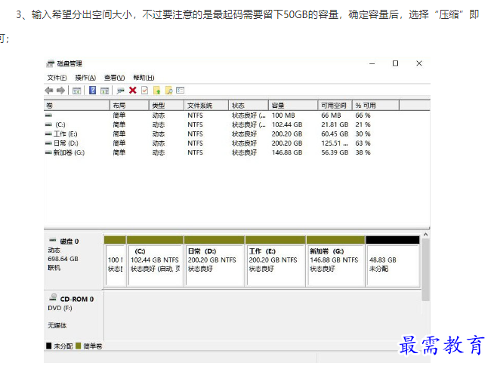This screenshot has height=369, width=491.
Task: Sort by the 文件系统 column header
Action: pyautogui.click(x=206, y=106)
